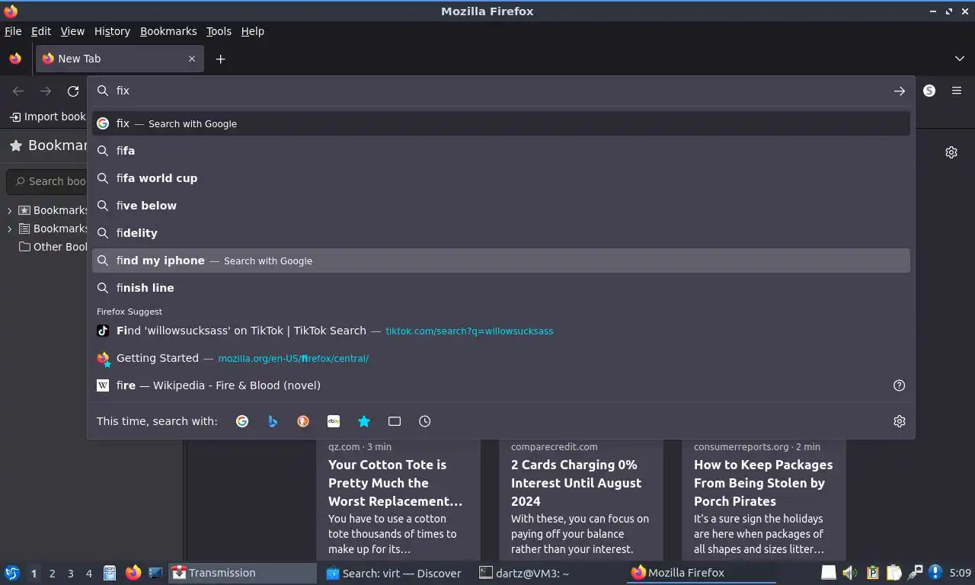
Task: Choose the 'fifa world cup' suggestion
Action: tap(501, 178)
